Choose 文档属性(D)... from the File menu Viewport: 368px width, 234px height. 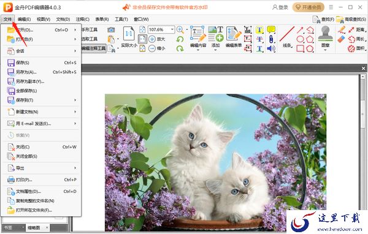point(41,191)
